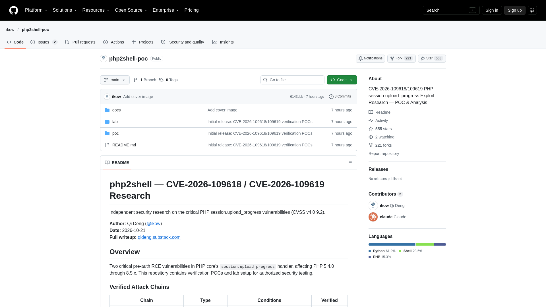
Task: Click the Shell segment of languages bar
Action: (425, 244)
